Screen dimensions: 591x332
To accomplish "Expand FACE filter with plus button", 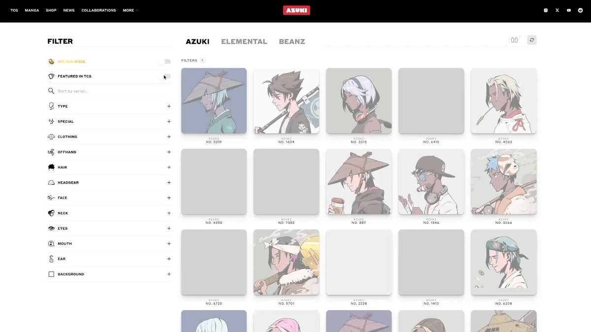I will pyautogui.click(x=169, y=198).
